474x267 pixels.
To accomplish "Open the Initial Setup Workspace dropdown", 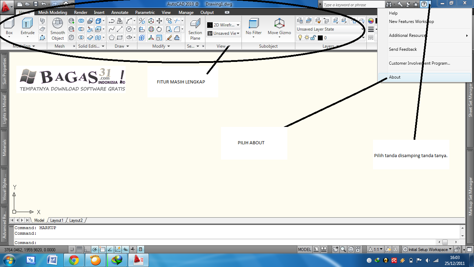I will 428,249.
